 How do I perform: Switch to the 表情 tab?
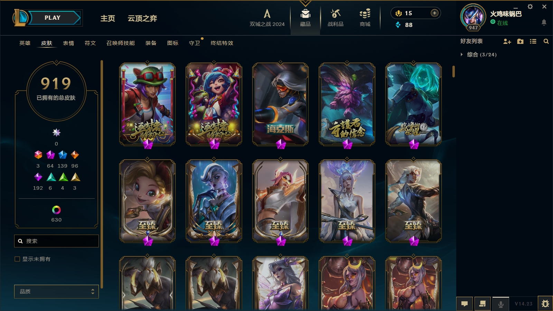[68, 43]
